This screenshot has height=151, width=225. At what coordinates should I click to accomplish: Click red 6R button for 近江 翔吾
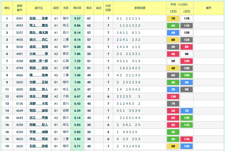point(173,118)
